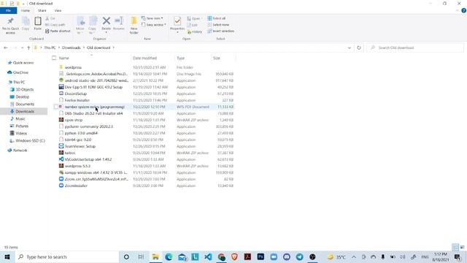
Task: Click Invert selection in ribbon
Action: pyautogui.click(x=220, y=31)
